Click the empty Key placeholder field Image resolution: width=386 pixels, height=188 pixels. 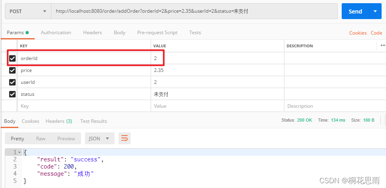(x=84, y=106)
